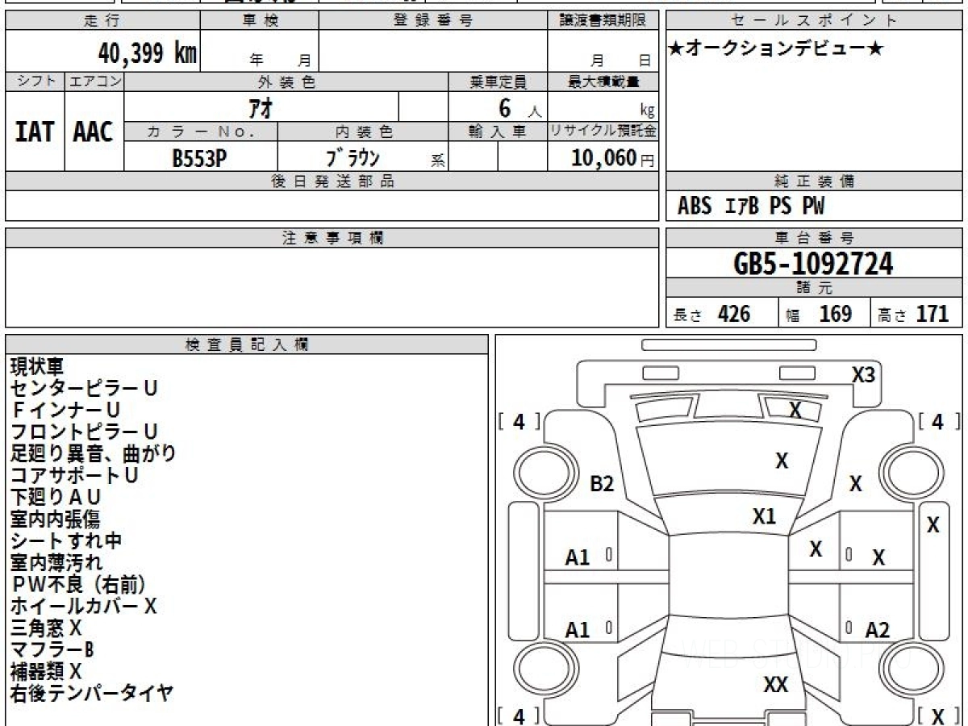
Task: Select the ホイールカバーX note line
Action: coord(84,607)
